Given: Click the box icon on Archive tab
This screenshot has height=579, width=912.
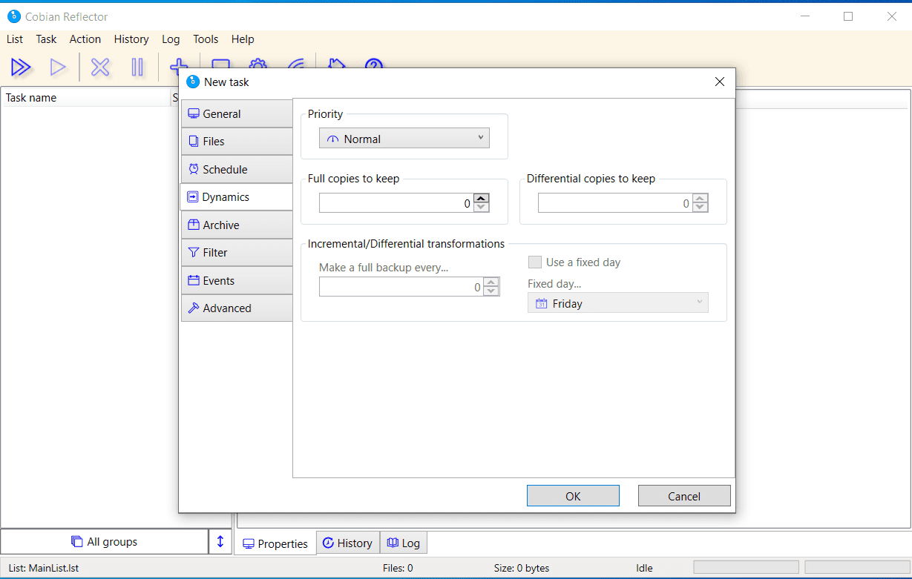Looking at the screenshot, I should click(x=194, y=225).
